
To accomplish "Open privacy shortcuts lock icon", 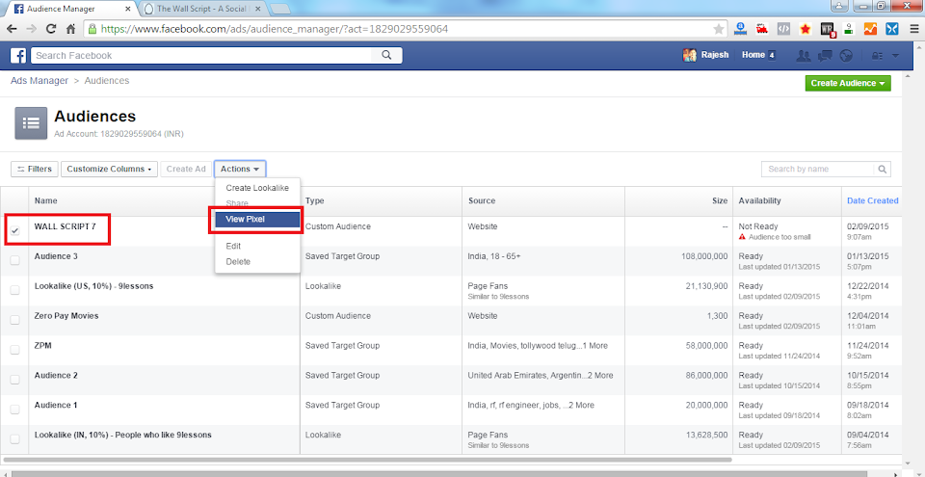I will (x=877, y=56).
